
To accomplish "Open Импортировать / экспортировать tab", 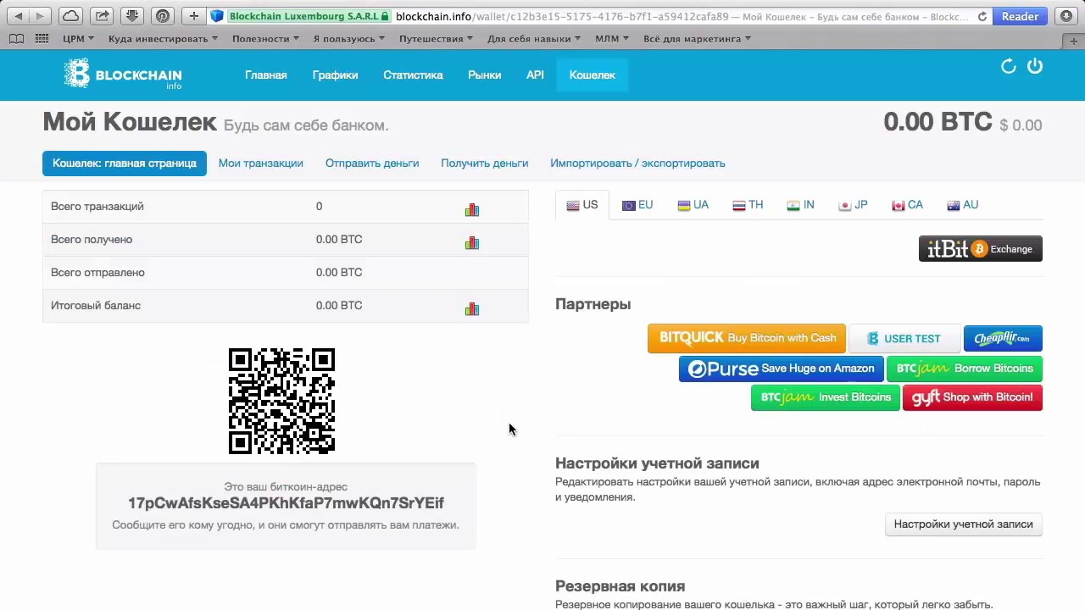I will (x=637, y=164).
